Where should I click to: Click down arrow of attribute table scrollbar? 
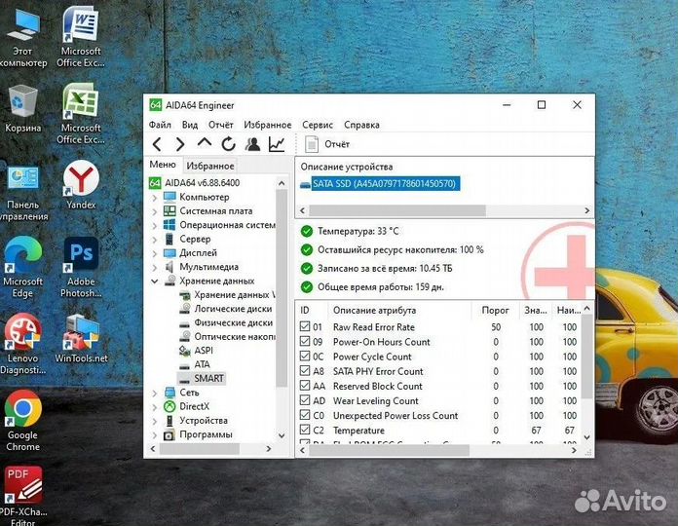click(x=586, y=437)
